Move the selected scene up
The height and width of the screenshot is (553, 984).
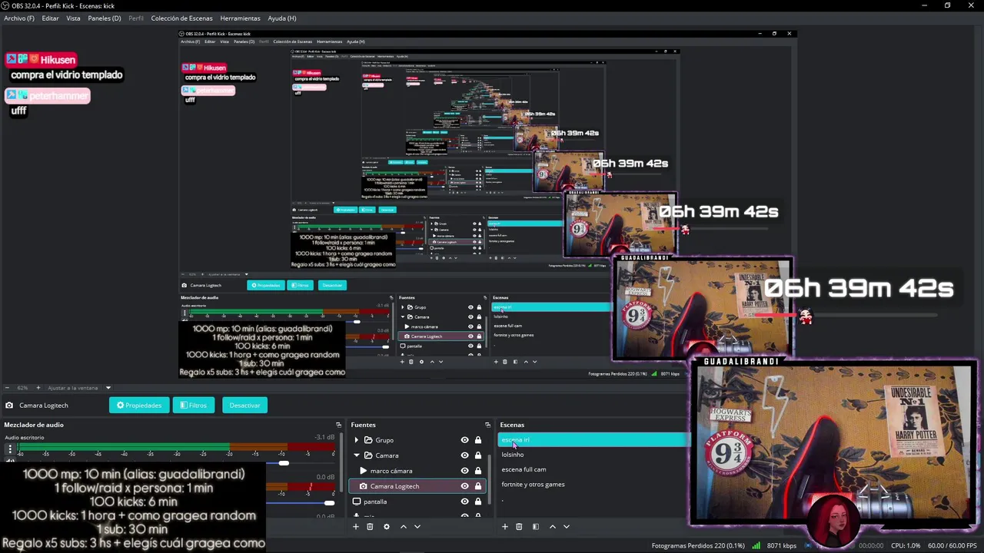point(552,527)
